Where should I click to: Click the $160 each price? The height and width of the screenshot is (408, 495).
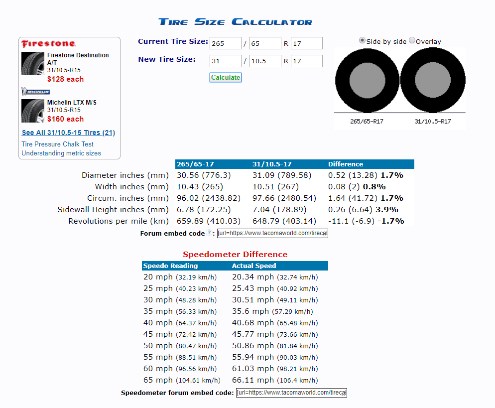coord(66,119)
